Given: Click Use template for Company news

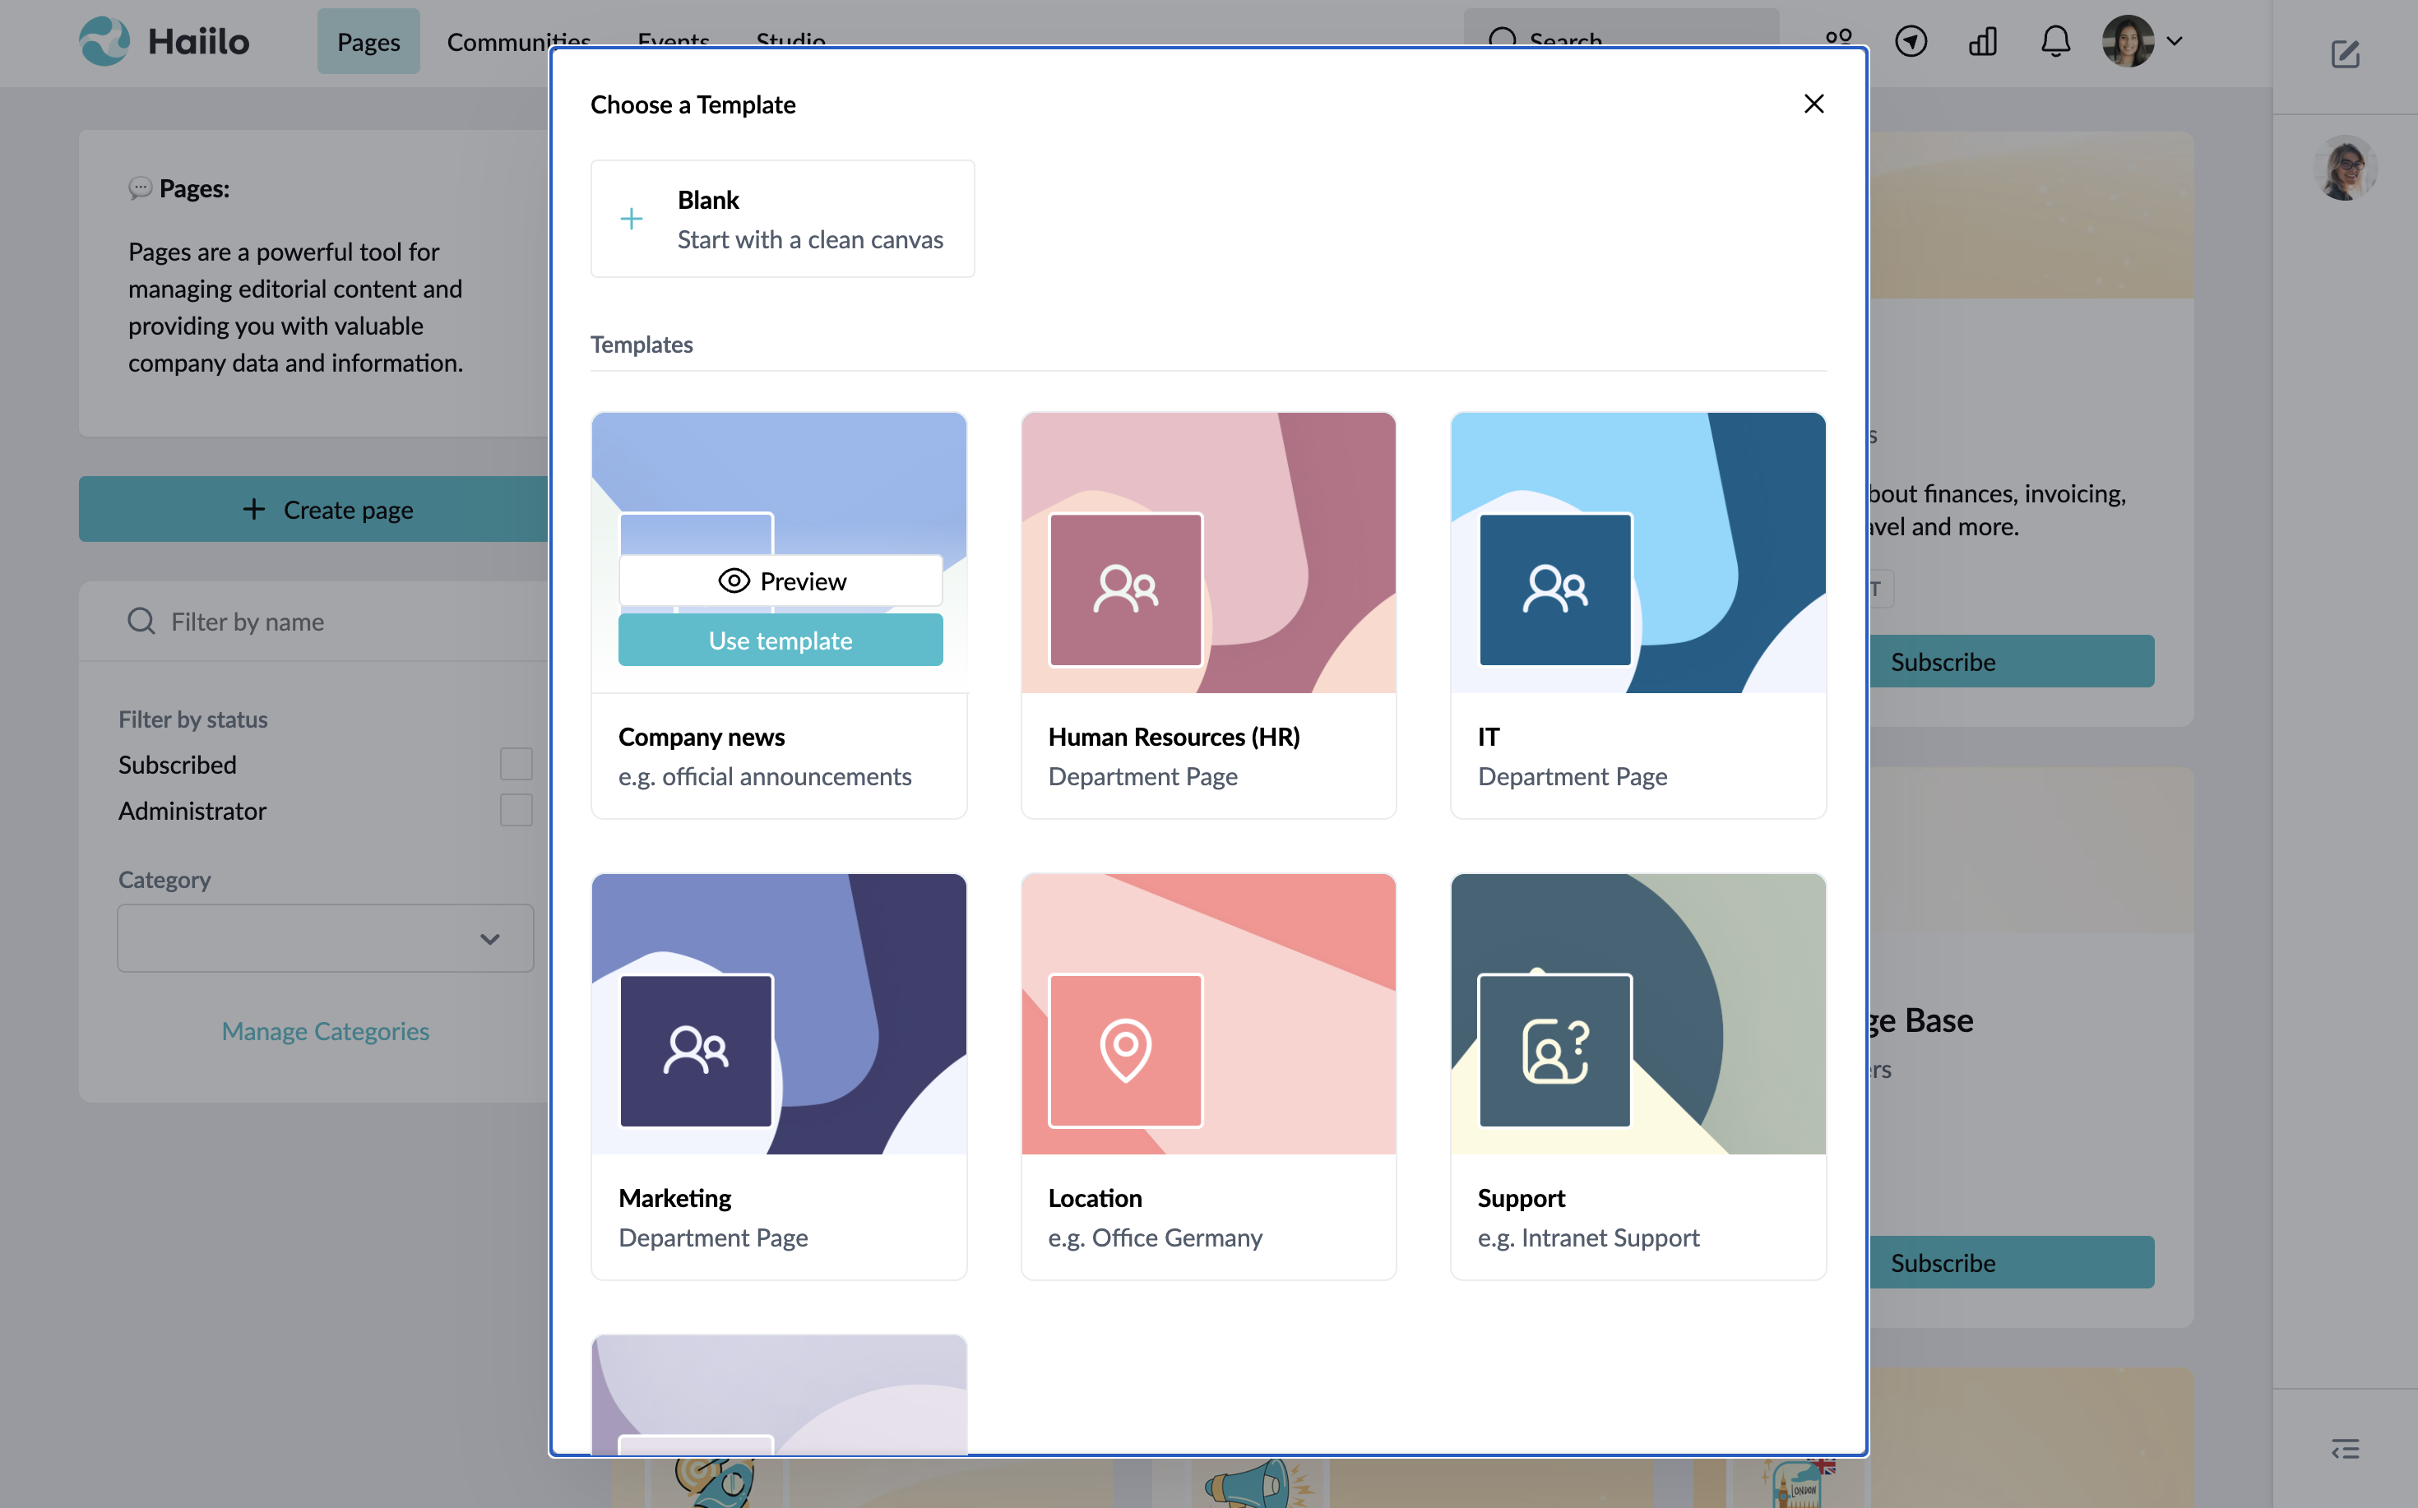Looking at the screenshot, I should [780, 641].
